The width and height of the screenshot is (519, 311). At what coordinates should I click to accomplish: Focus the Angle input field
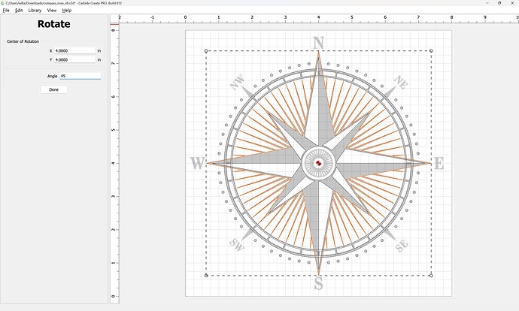79,76
